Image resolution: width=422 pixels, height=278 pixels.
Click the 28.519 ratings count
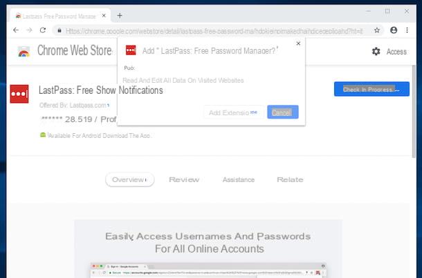point(78,119)
